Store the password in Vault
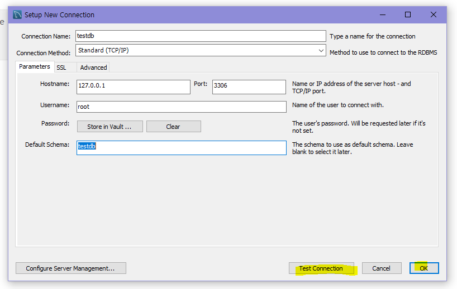 [110, 127]
